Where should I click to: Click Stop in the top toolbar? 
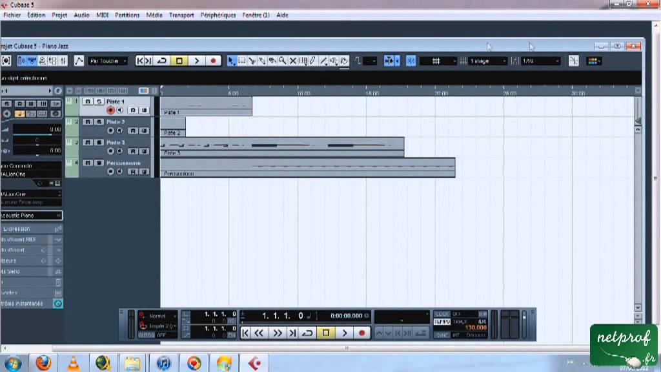pyautogui.click(x=179, y=61)
